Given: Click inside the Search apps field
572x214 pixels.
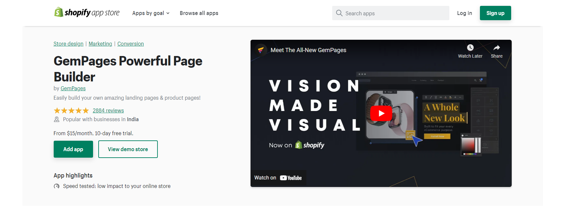Looking at the screenshot, I should [x=391, y=13].
